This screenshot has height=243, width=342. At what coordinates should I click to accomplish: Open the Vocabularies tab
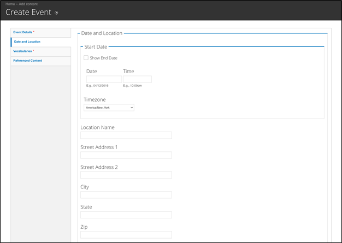click(23, 51)
